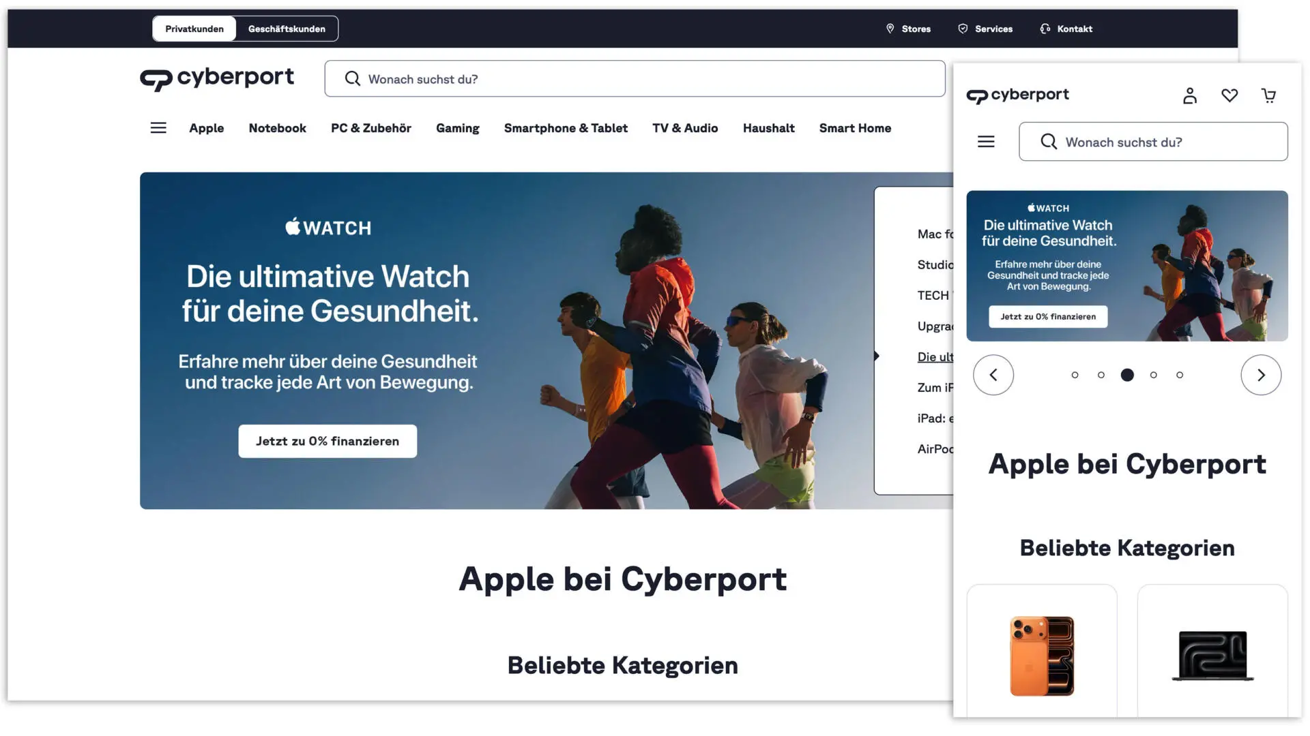Click the Stores location pin icon
The image size is (1310, 736).
(x=890, y=29)
